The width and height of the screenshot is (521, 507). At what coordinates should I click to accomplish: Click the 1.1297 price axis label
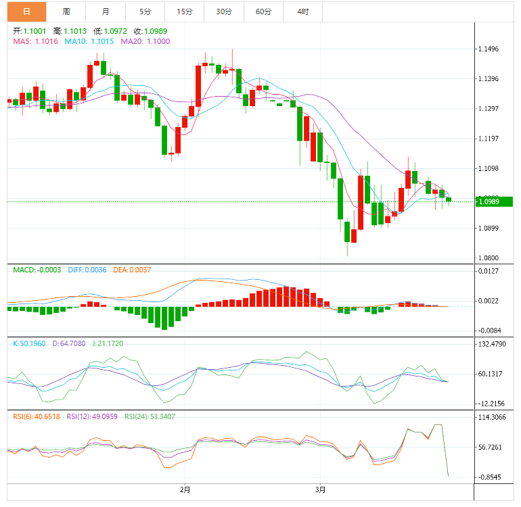pyautogui.click(x=488, y=109)
